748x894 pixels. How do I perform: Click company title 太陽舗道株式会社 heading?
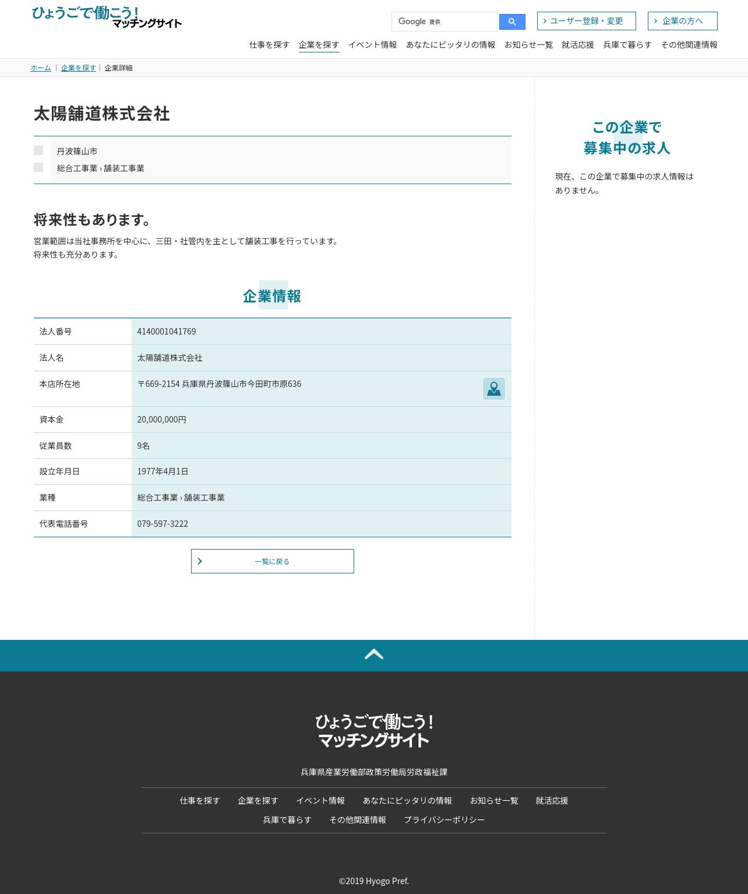102,114
